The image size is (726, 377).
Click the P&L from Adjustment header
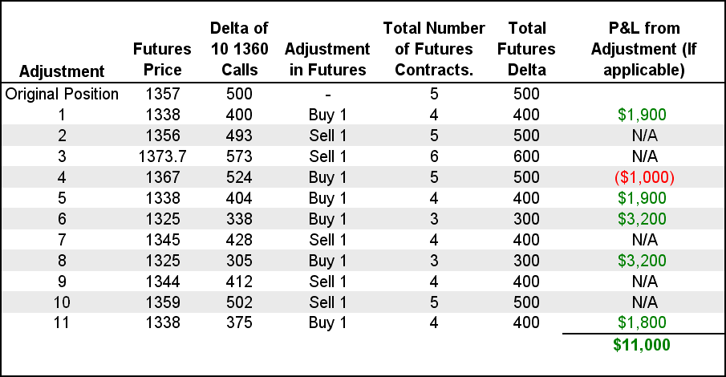tap(644, 49)
